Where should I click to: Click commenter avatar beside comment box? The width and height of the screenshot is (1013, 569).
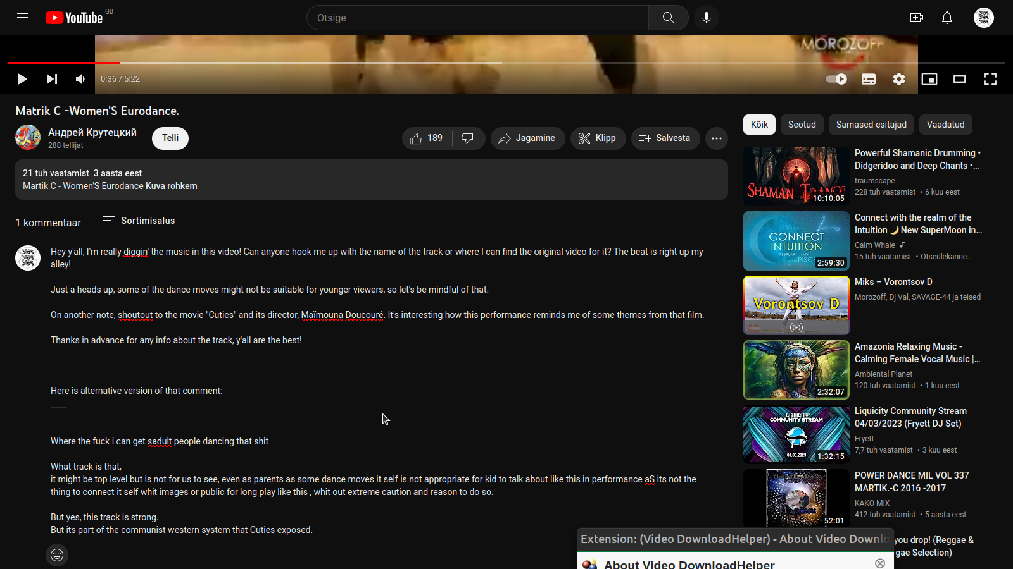[x=28, y=258]
